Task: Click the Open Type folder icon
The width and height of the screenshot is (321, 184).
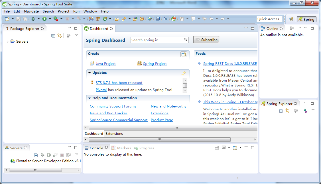Action: [117, 19]
